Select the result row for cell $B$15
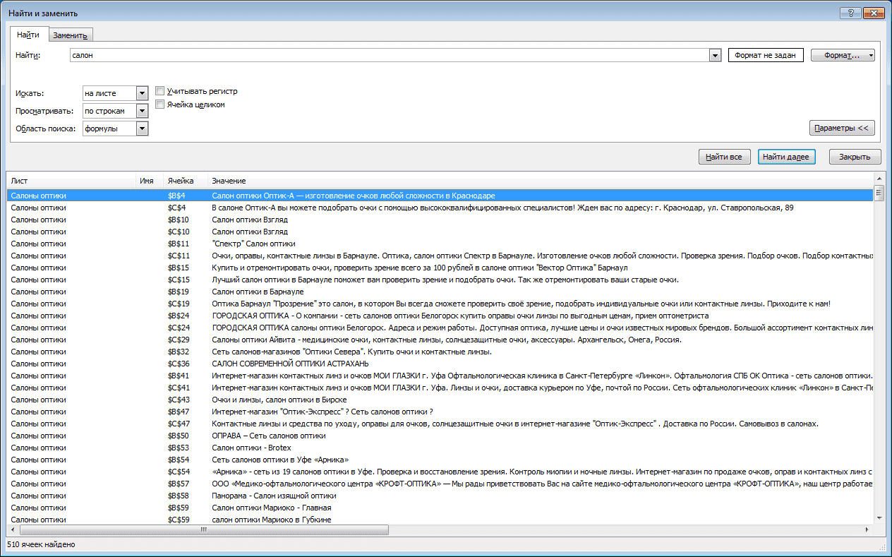The height and width of the screenshot is (557, 892). point(440,268)
